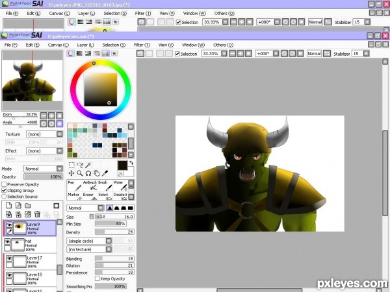Toggle Selection checkbox in the back SAI window

pyautogui.click(x=178, y=22)
